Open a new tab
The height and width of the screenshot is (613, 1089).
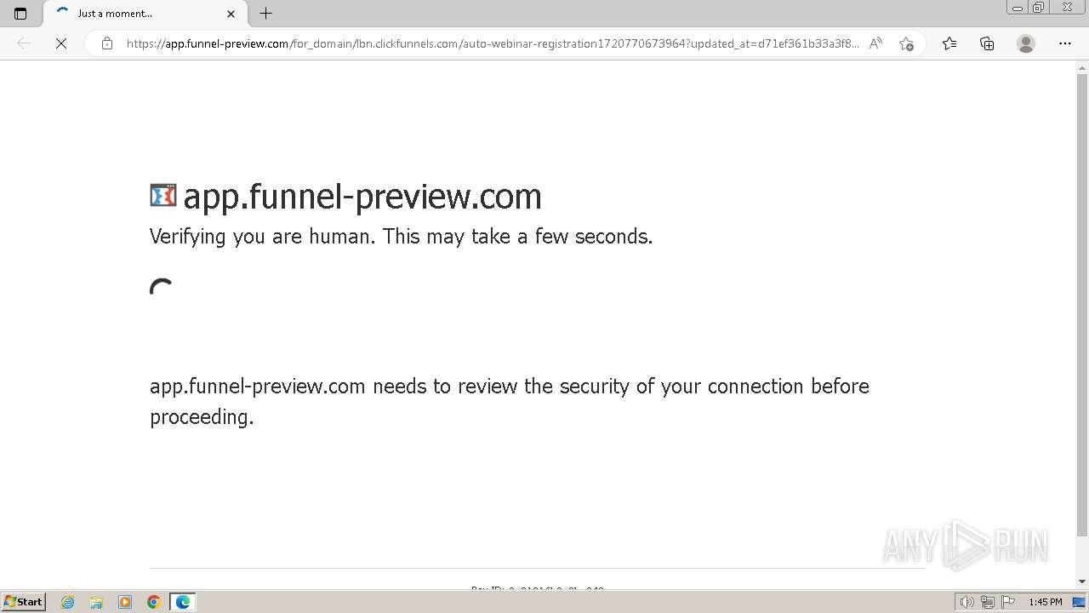(x=266, y=14)
